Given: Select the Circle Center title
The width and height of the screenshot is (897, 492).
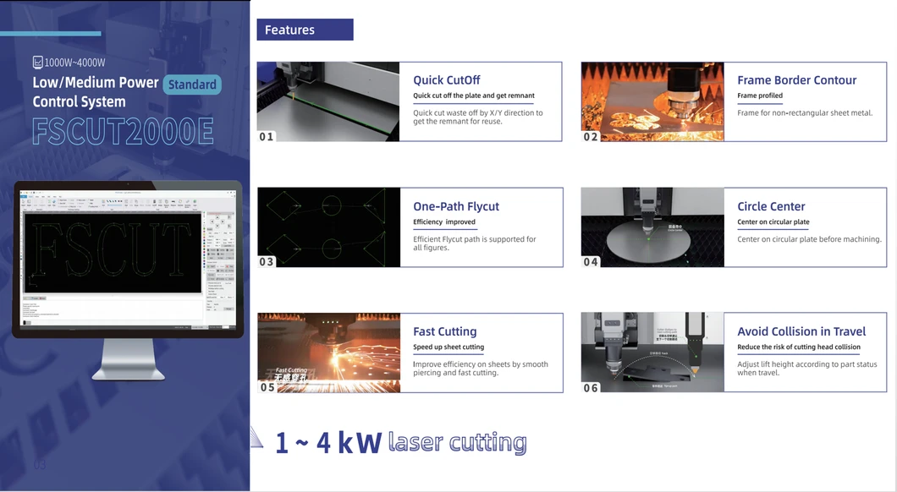Looking at the screenshot, I should pyautogui.click(x=771, y=206).
